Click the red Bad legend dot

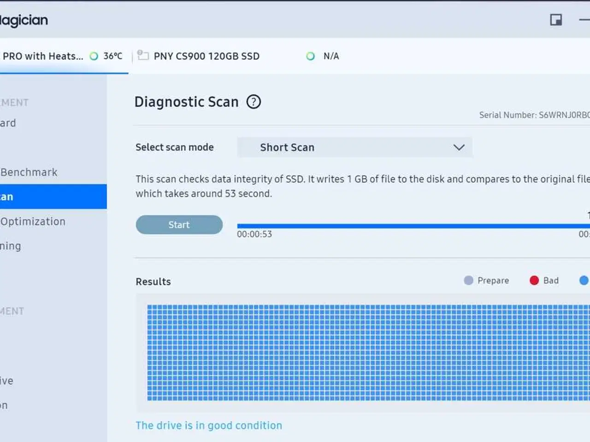534,280
